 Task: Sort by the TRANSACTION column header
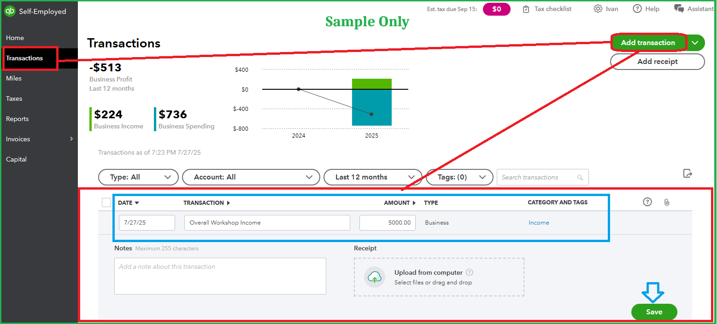pos(206,202)
